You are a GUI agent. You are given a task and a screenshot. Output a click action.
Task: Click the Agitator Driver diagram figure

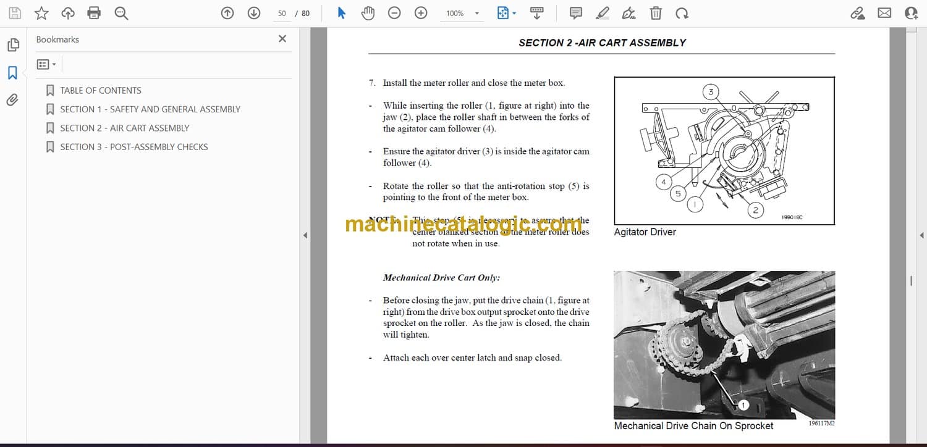(x=724, y=151)
